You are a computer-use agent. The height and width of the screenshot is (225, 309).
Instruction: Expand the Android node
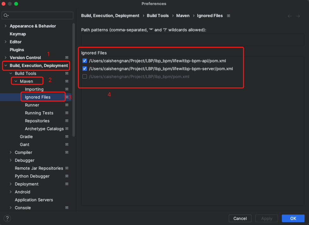tap(11, 192)
